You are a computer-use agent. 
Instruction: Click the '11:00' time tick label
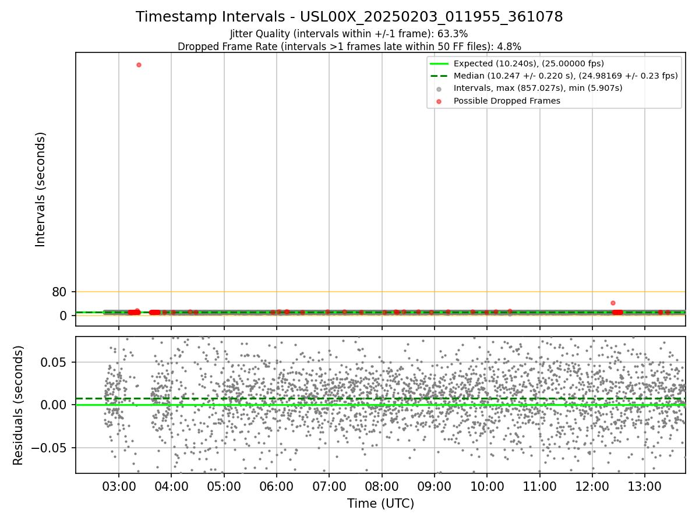[539, 486]
